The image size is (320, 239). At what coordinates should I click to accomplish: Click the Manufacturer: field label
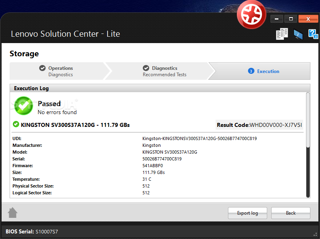pos(27,145)
